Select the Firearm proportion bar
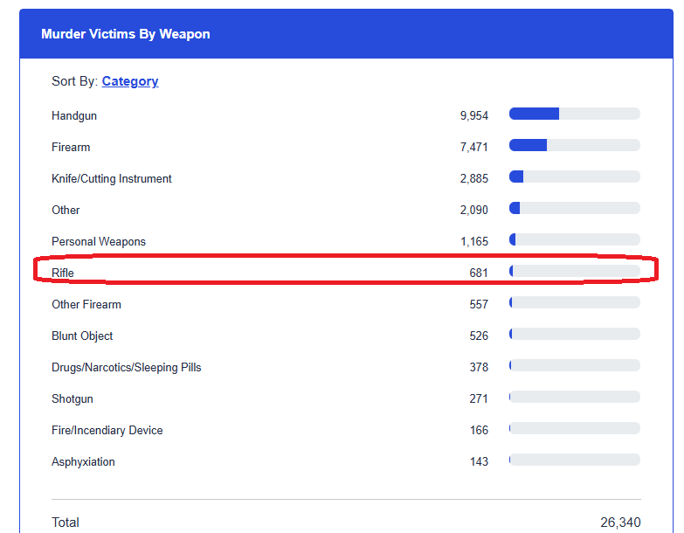This screenshot has width=684, height=533. [x=575, y=145]
